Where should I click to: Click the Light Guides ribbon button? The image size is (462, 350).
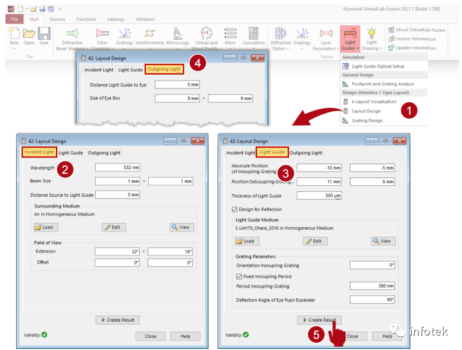click(x=350, y=38)
